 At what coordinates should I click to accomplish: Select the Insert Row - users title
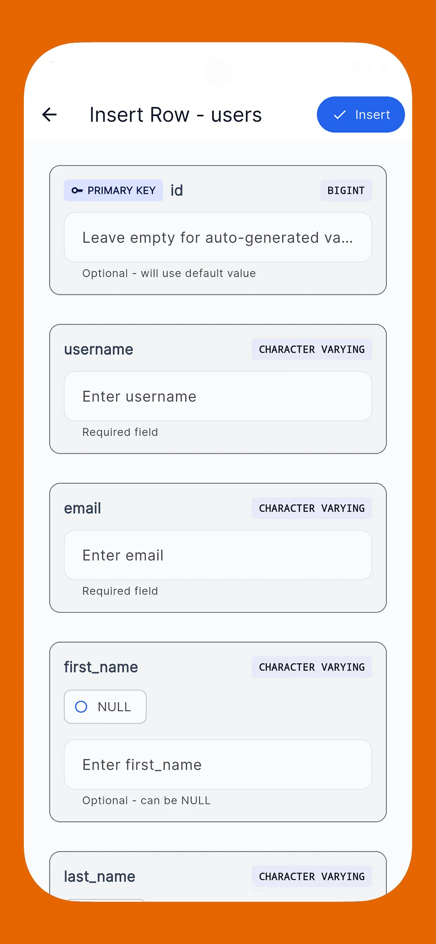coord(175,115)
